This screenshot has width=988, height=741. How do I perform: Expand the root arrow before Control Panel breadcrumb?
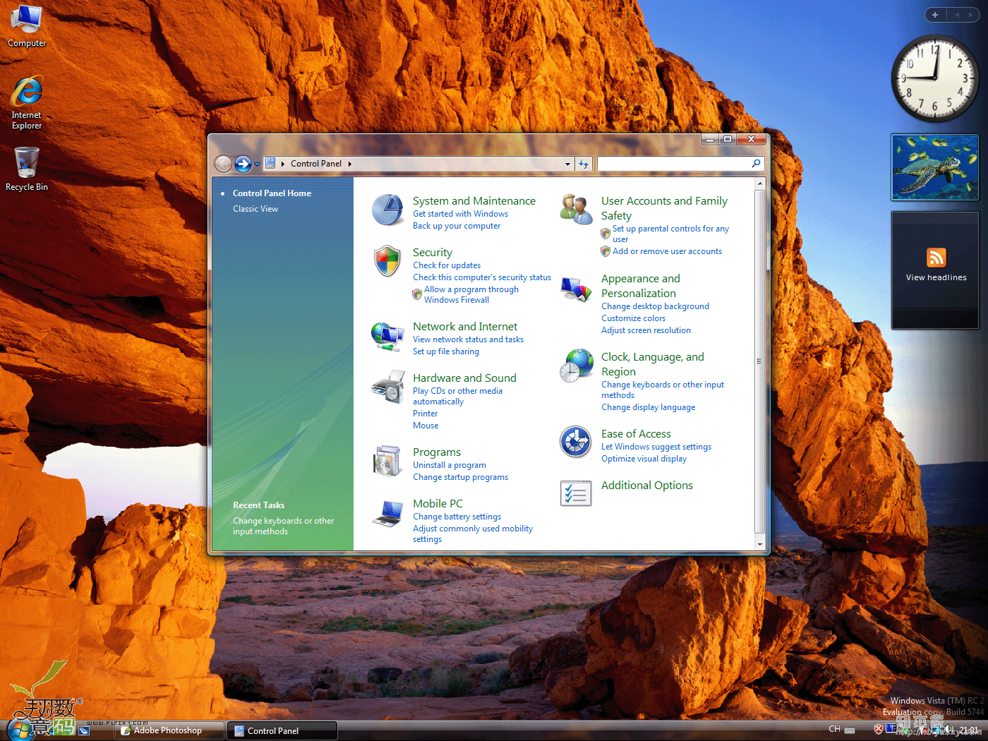pos(283,164)
